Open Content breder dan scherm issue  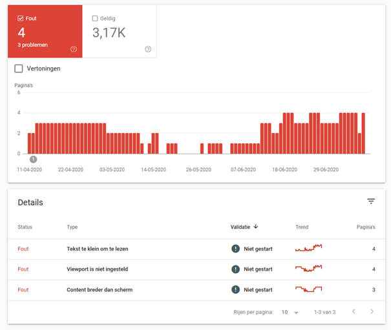pyautogui.click(x=100, y=289)
